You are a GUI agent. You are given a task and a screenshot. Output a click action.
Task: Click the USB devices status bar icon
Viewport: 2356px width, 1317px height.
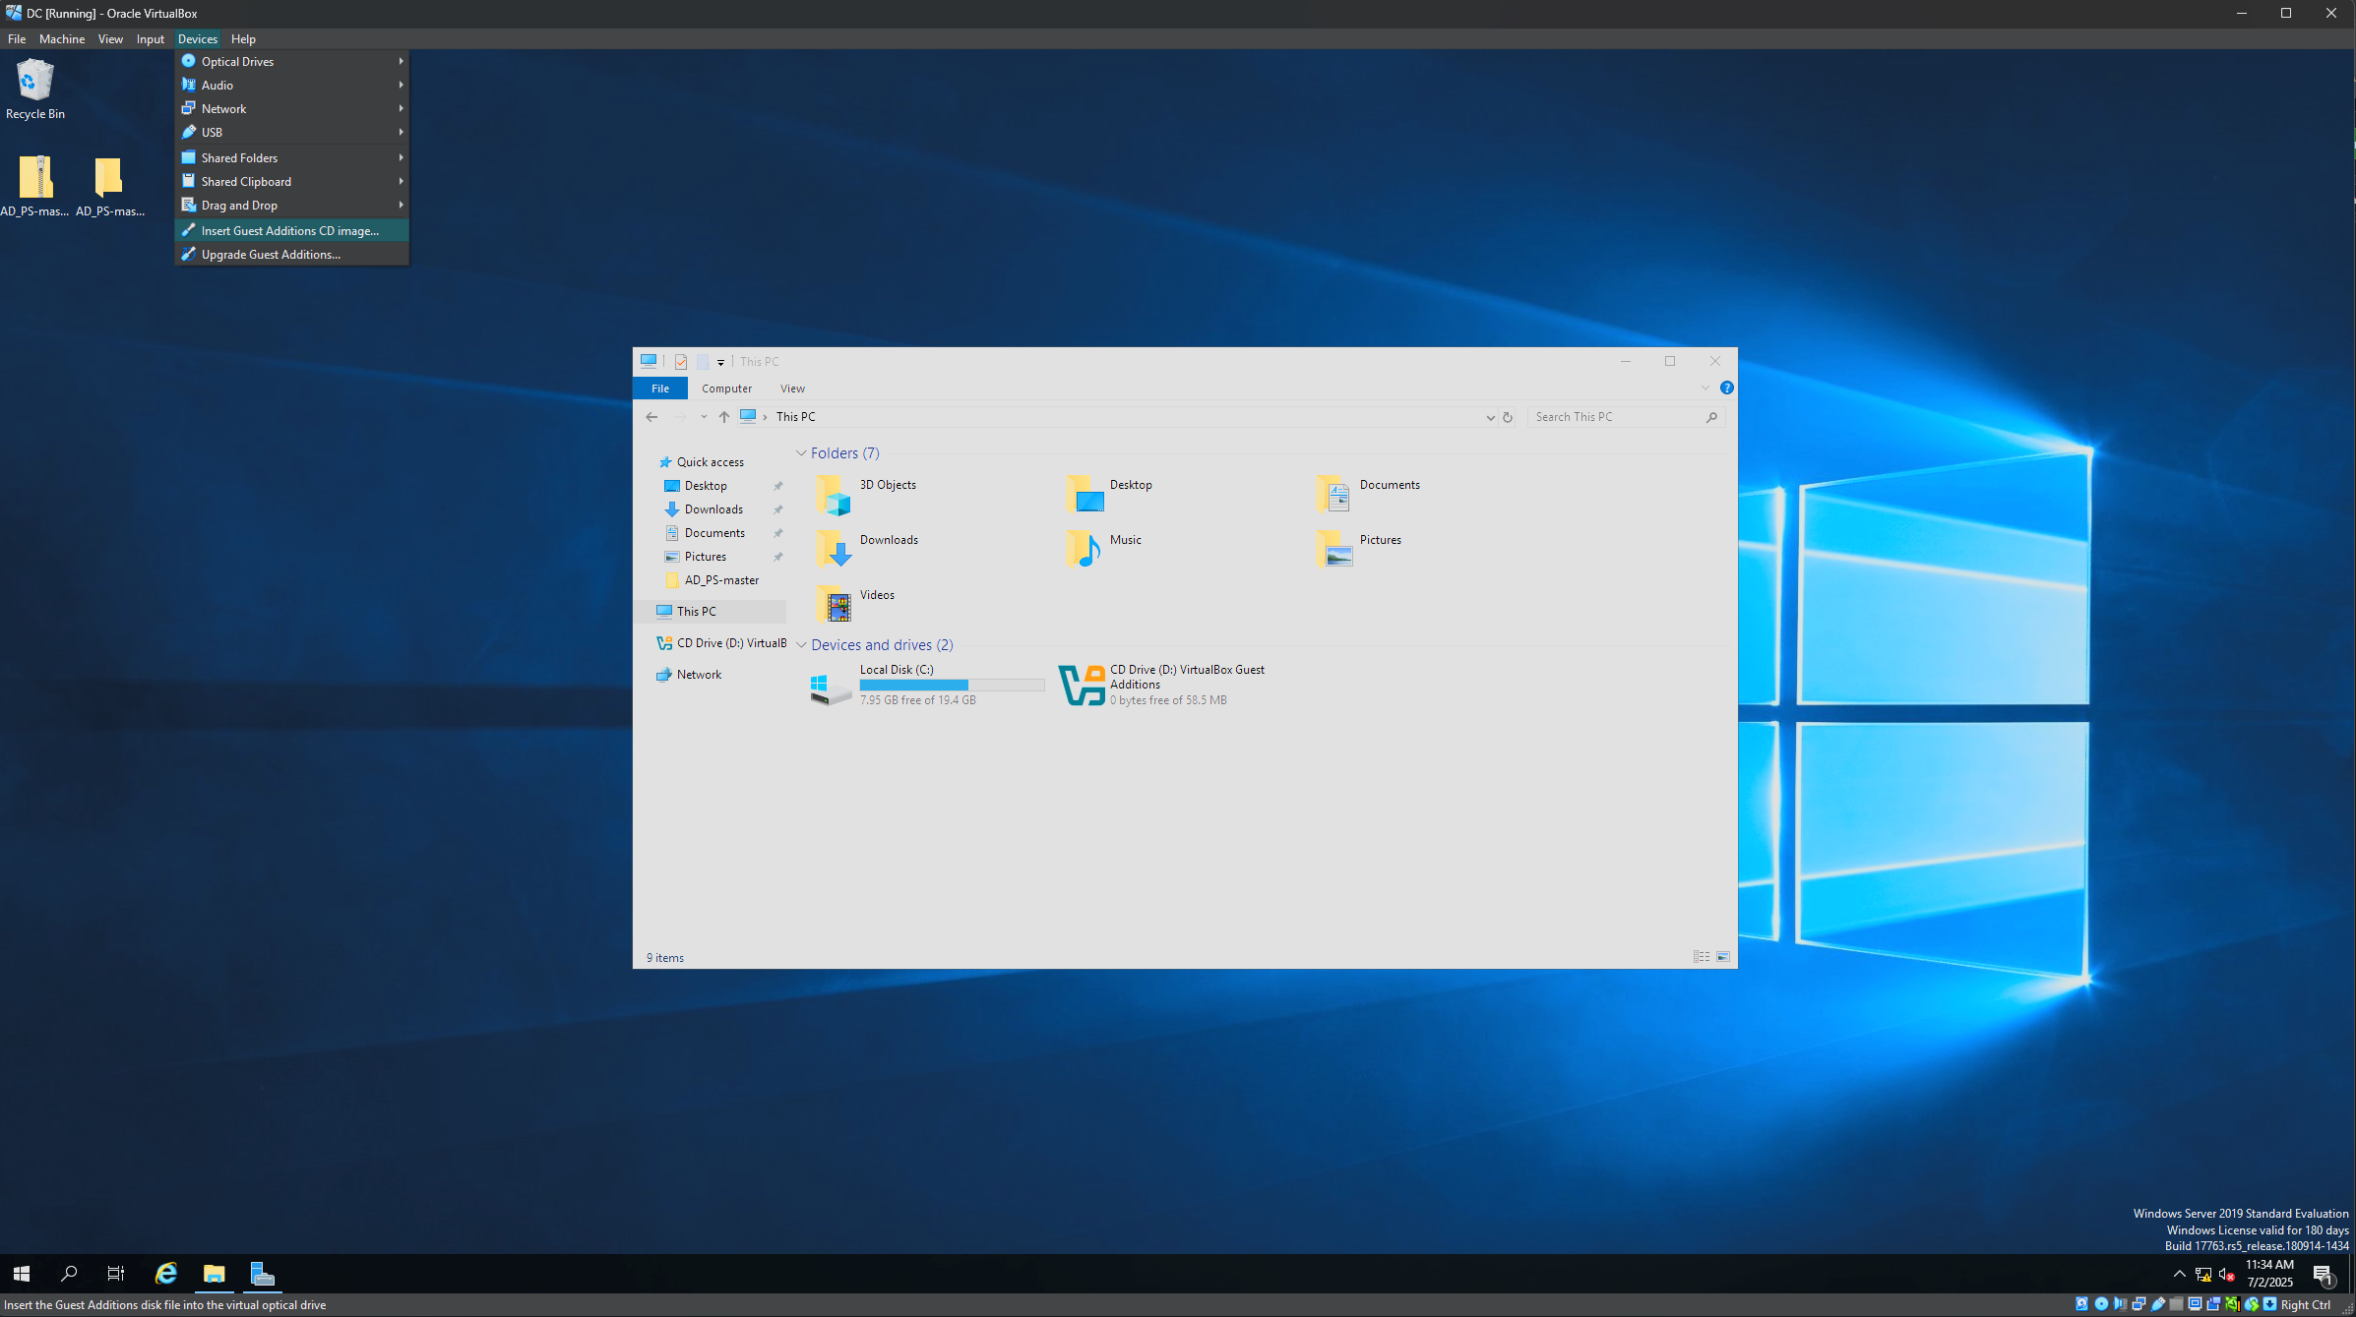2157,1304
